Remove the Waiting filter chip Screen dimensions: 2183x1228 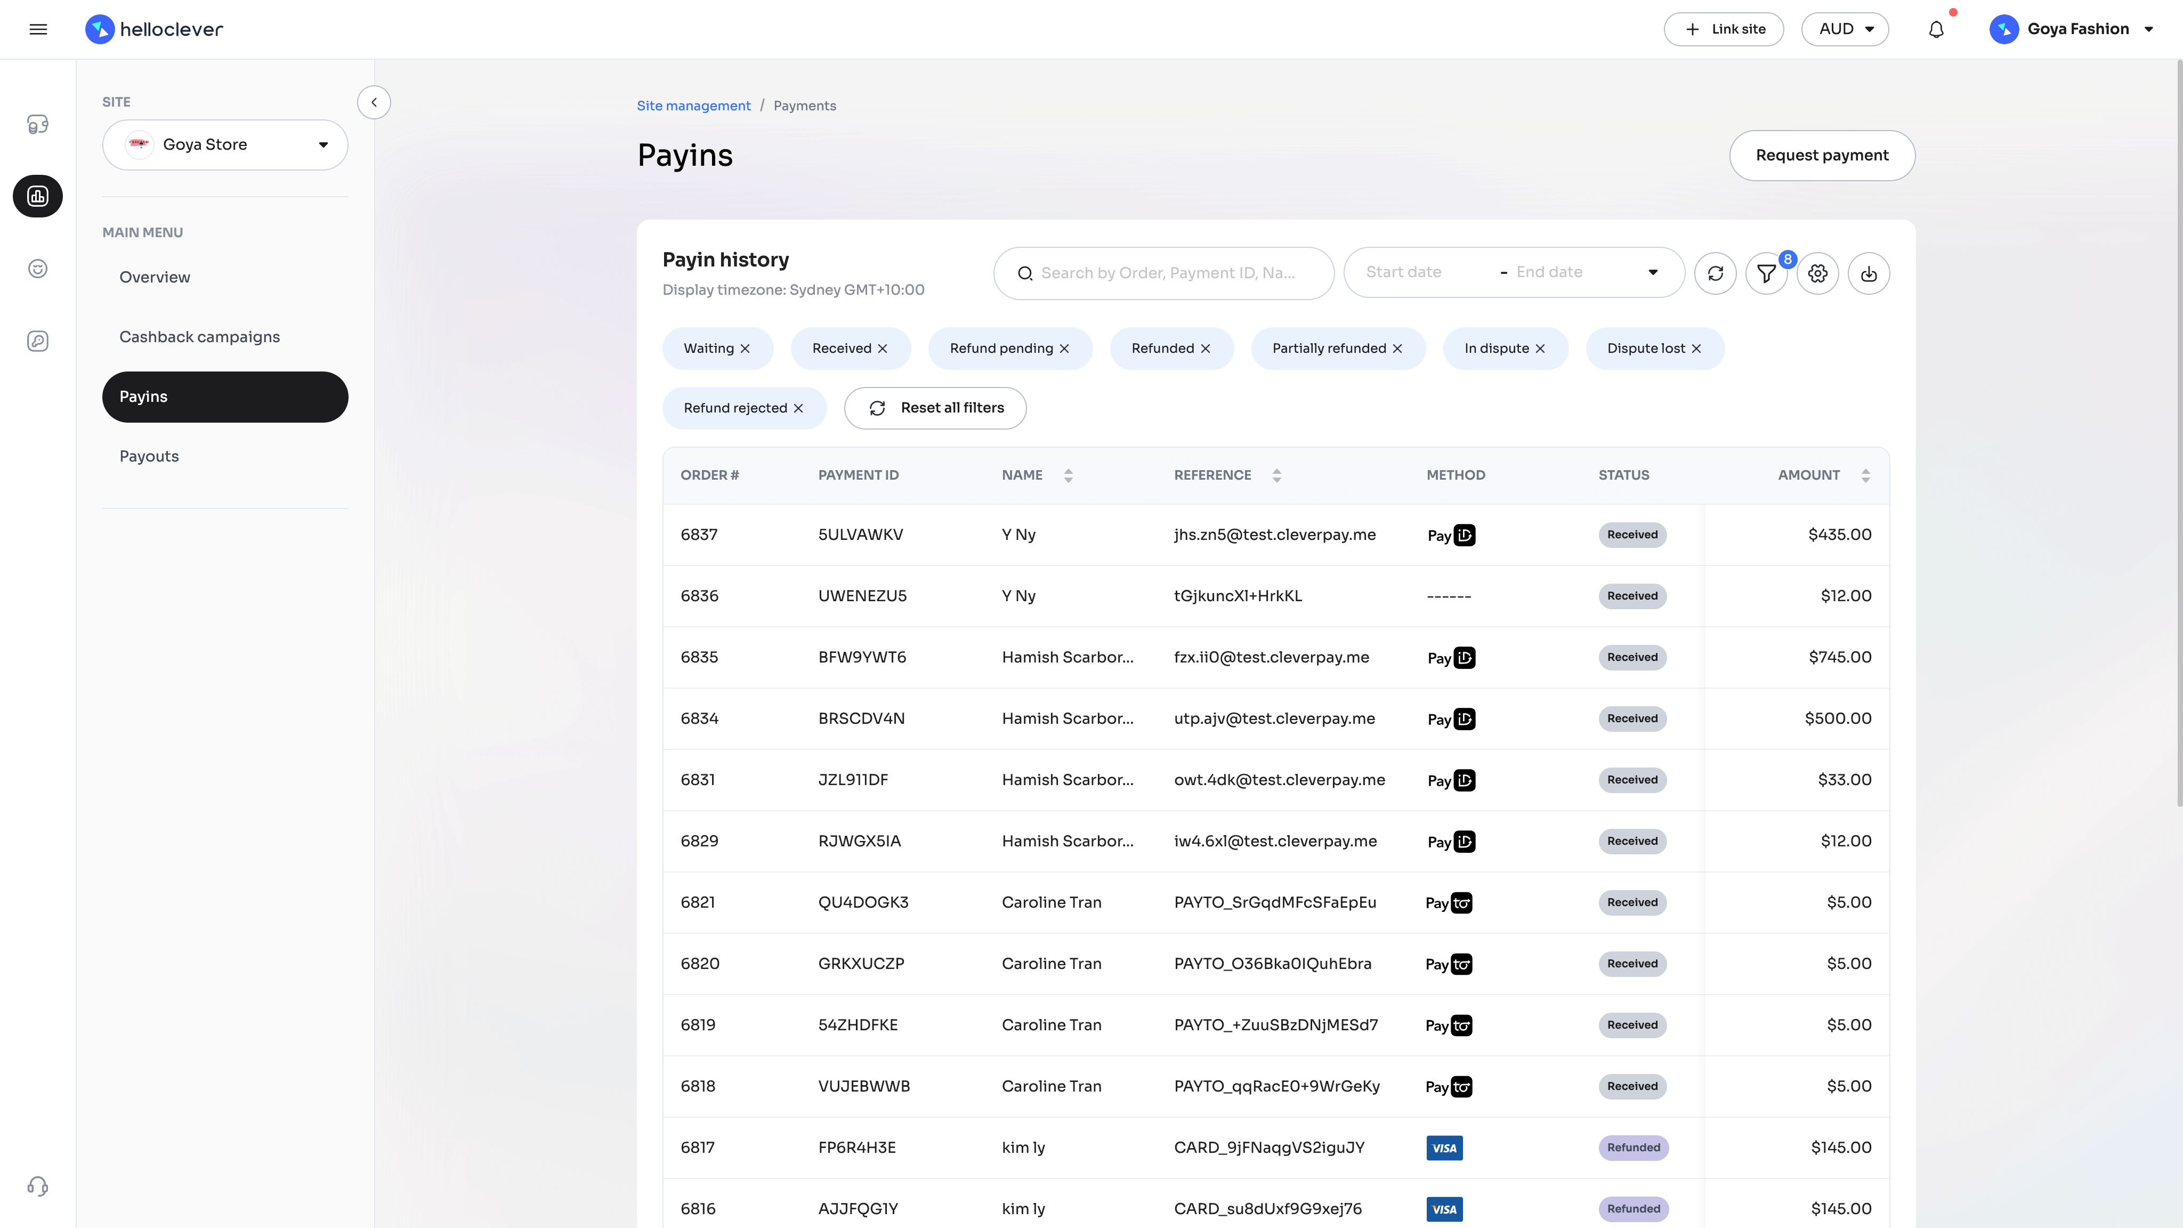point(745,349)
